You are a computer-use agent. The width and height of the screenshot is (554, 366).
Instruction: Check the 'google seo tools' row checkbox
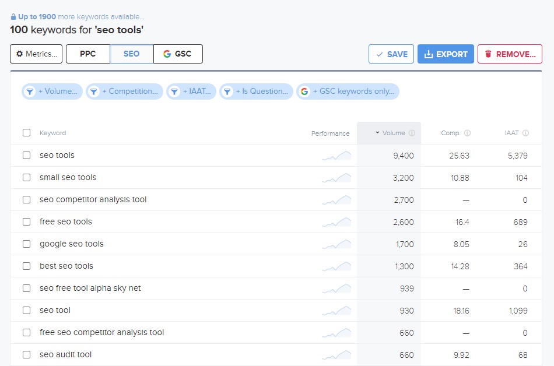coord(26,244)
